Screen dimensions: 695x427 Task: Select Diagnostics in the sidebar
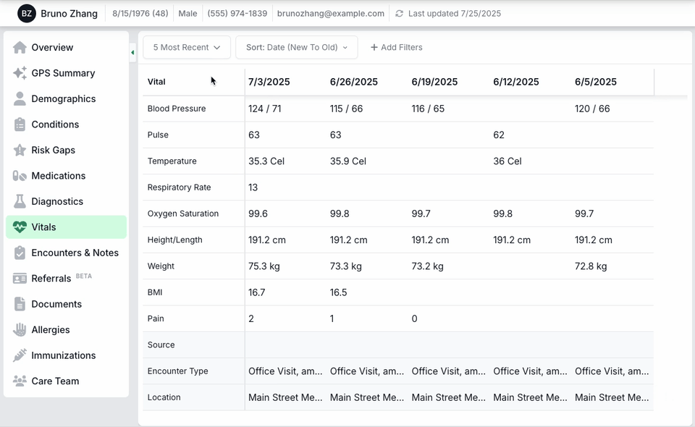pyautogui.click(x=66, y=201)
